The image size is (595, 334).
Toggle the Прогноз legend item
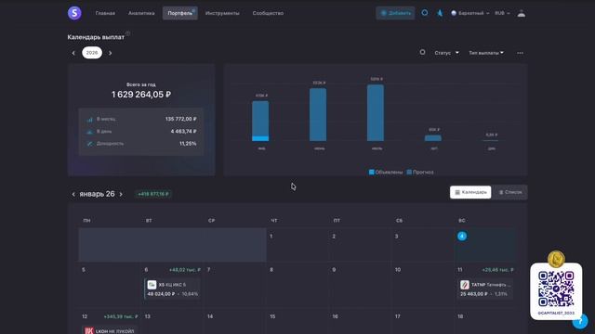[420, 173]
